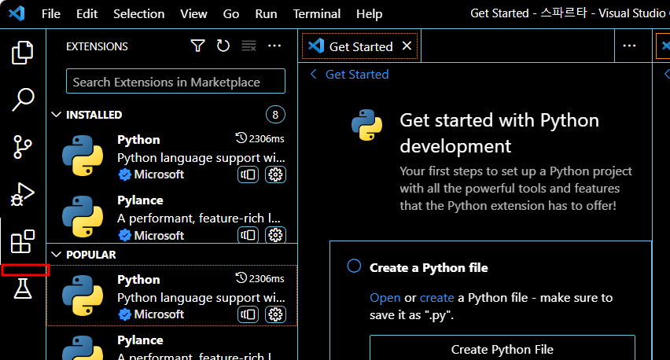The image size is (670, 360).
Task: Open the Testing flask view
Action: point(23,288)
